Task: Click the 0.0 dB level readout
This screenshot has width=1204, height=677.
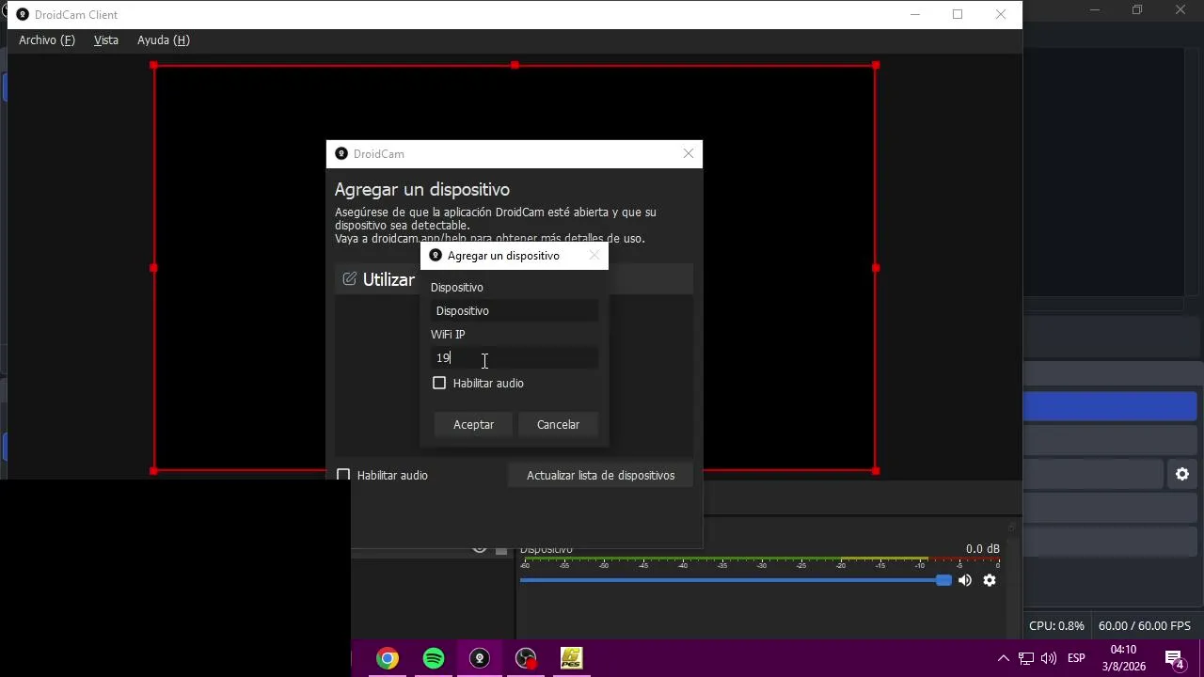Action: [x=983, y=549]
